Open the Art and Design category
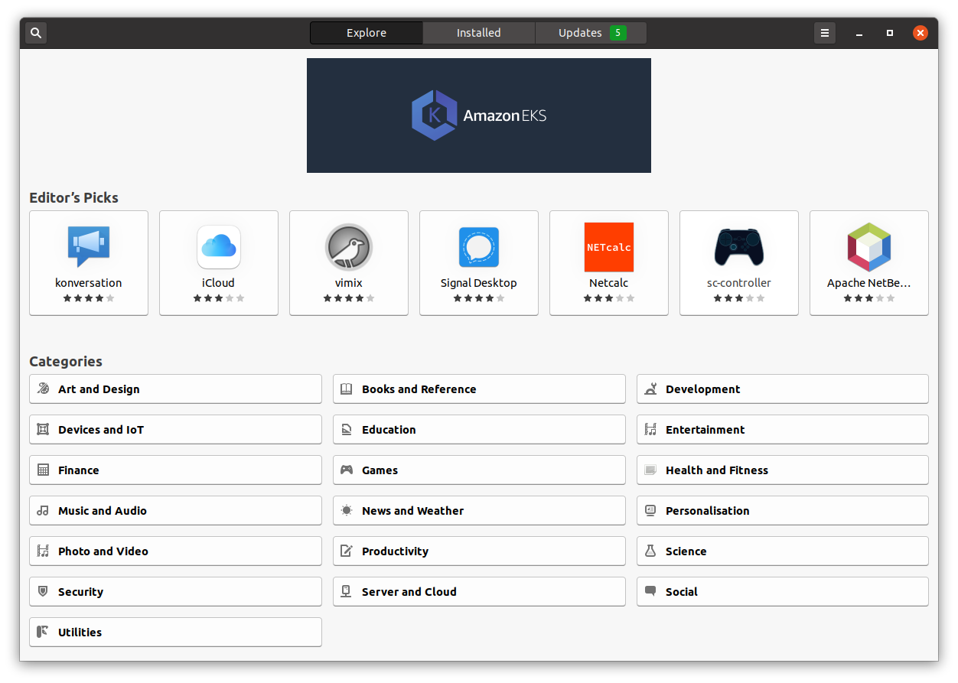Screen dimensions: 958x683 point(175,389)
